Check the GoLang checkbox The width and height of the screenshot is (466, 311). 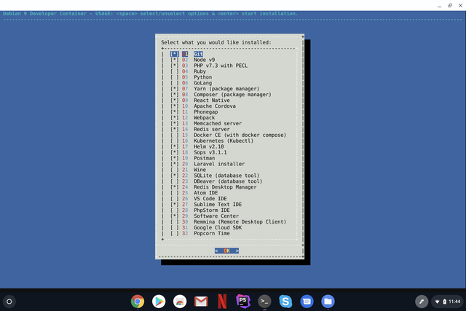click(175, 83)
